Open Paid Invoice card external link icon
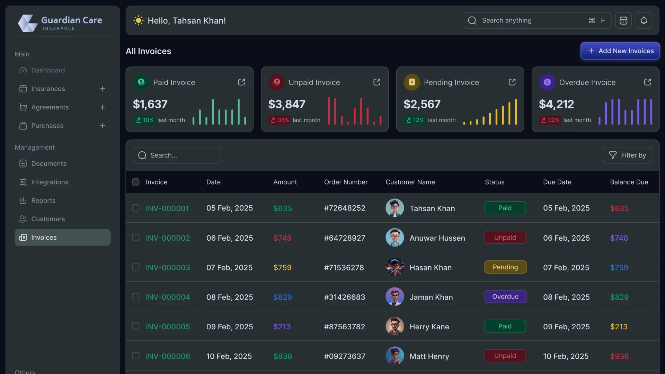 pos(241,82)
